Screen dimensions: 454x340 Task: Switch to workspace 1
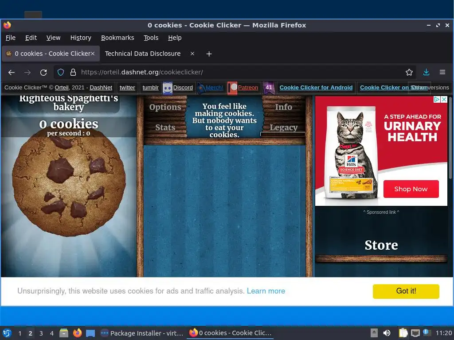tap(20, 333)
